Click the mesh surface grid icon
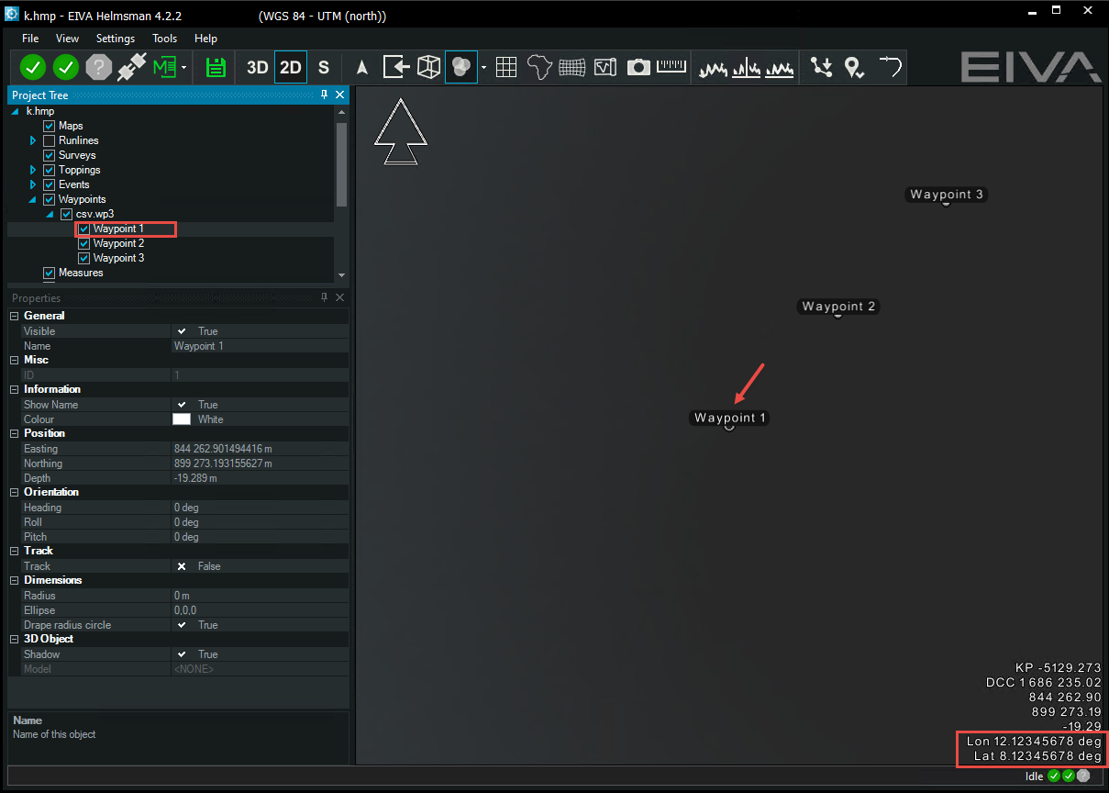 [x=572, y=67]
